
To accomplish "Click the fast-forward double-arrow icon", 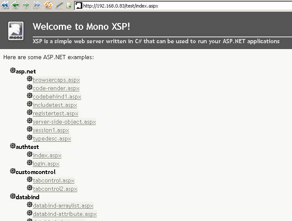I will coord(37,5).
